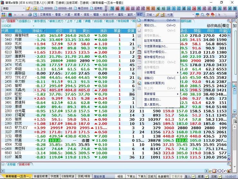Click the table vertical scrollbar down arrow

click(x=229, y=155)
